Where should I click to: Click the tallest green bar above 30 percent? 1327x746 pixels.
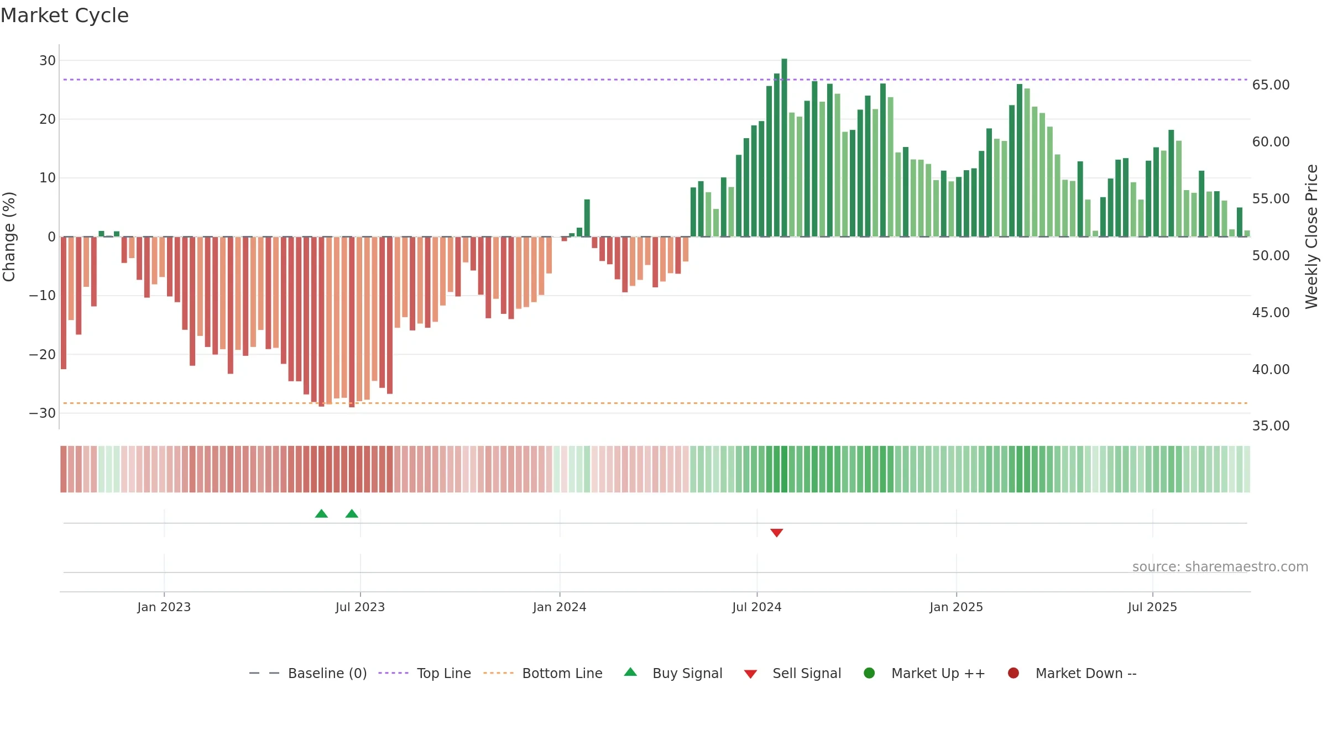click(784, 148)
